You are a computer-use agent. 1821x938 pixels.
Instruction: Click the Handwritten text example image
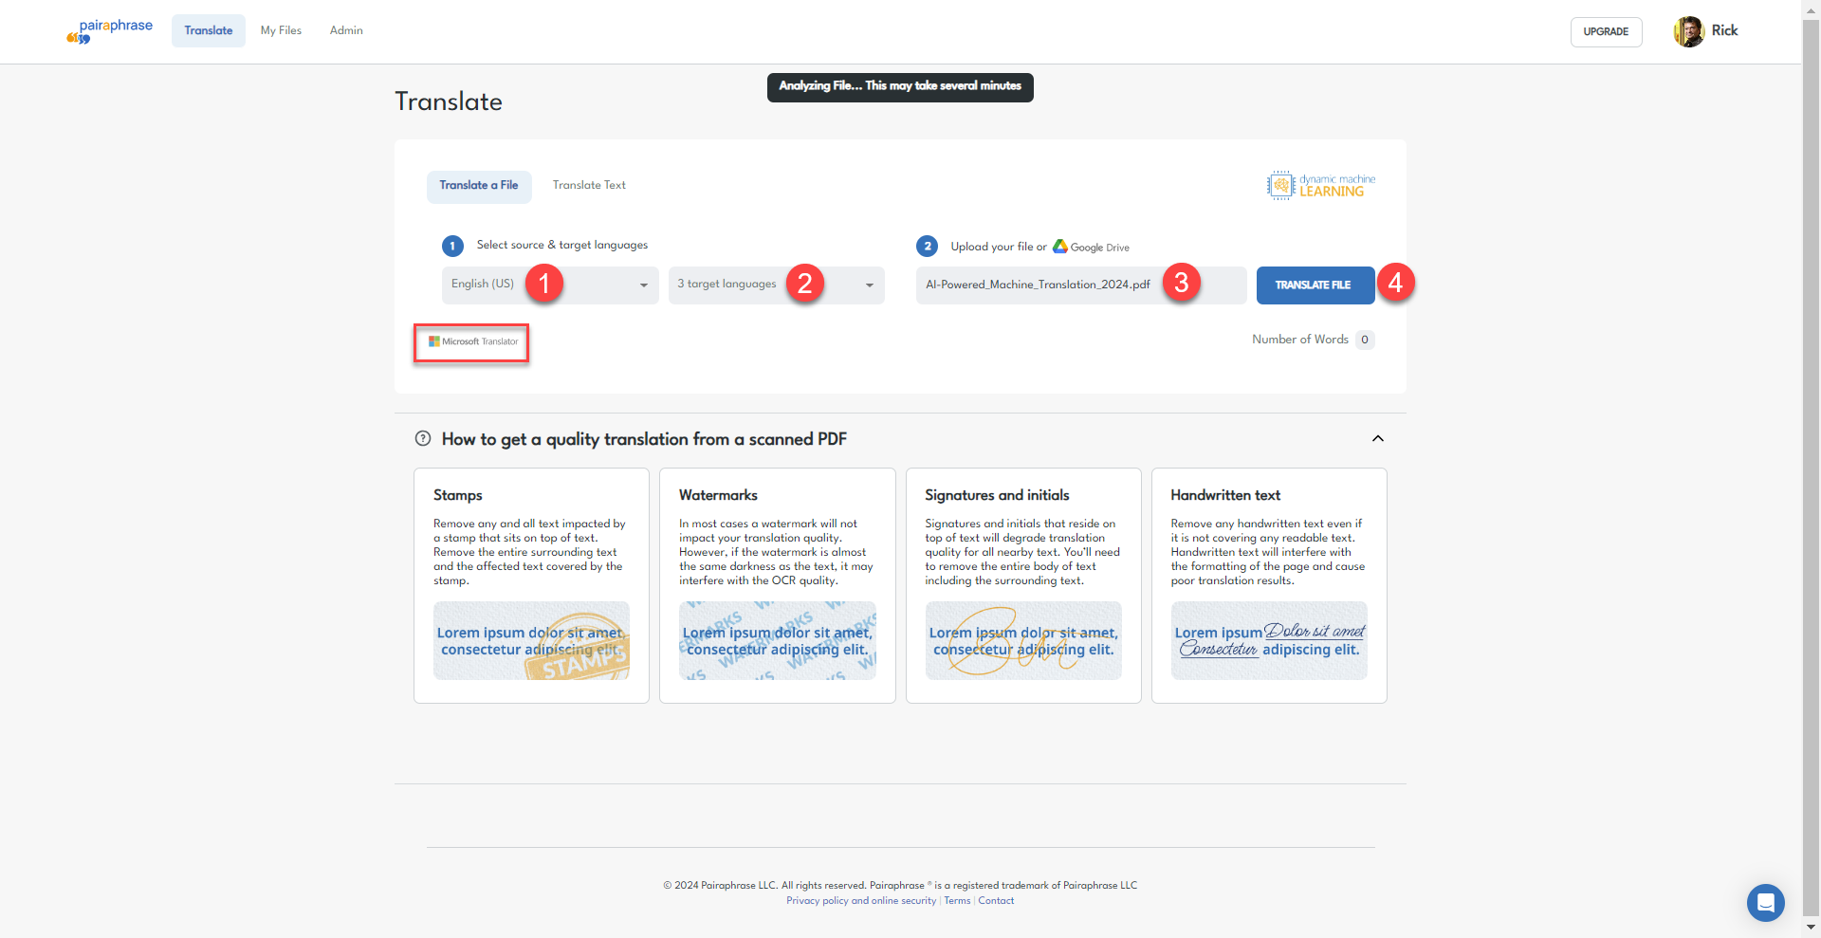[x=1269, y=640]
